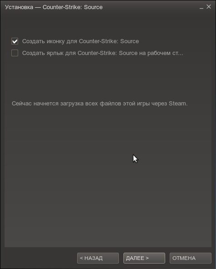Minimize the installation dialog
Image resolution: width=216 pixels, height=269 pixels.
click(x=201, y=7)
